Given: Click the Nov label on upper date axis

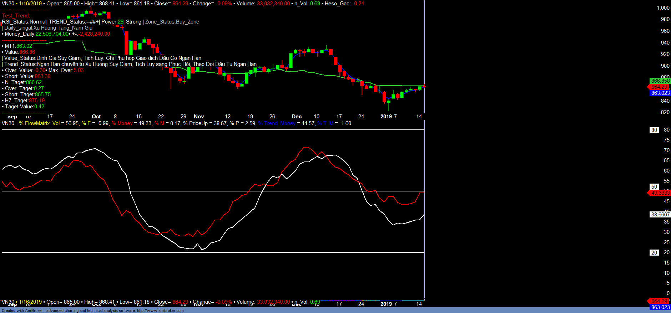Looking at the screenshot, I should click(x=199, y=117).
